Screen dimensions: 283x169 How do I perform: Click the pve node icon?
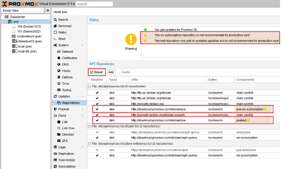tap(10, 22)
